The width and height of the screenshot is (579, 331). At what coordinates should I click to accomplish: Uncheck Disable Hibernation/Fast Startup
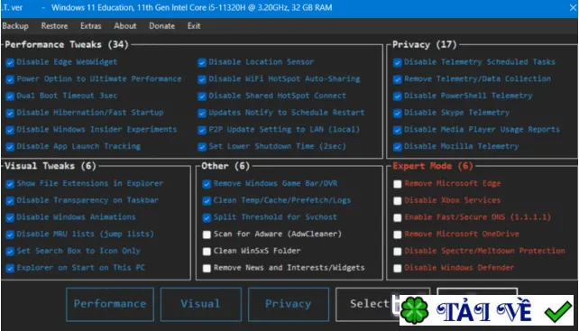click(10, 113)
